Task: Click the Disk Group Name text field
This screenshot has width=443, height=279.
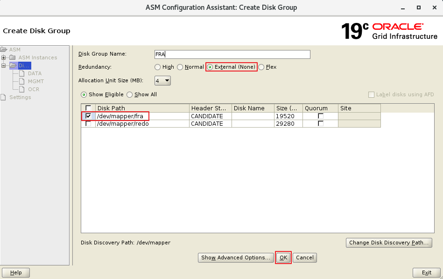Action: click(232, 54)
